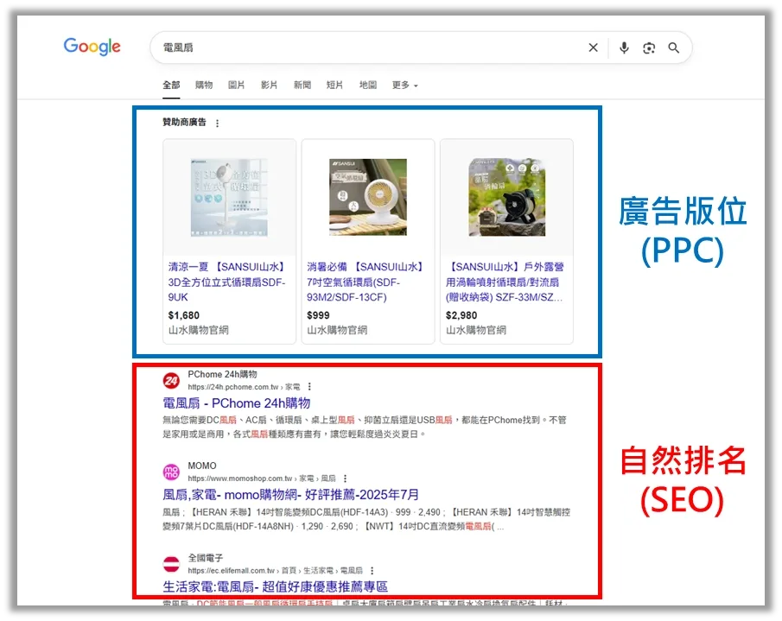782x621 pixels.
Task: Click the 全國電子 site name
Action: tap(206, 558)
